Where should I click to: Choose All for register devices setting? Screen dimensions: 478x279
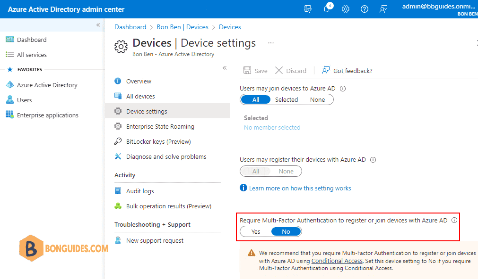[x=255, y=171]
